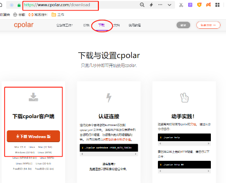The image size is (226, 183).
Task: Click the lightning bolt speed-mode icon
Action: [x=151, y=5]
